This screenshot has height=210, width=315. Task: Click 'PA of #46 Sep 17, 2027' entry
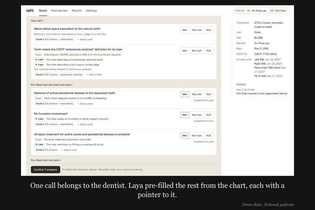coord(268,76)
